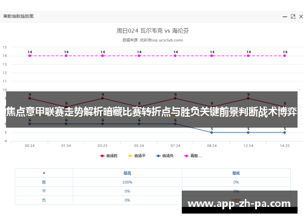303x219 pixels.
Task: Select red data point 9 at 12:54
Action: pos(248,99)
